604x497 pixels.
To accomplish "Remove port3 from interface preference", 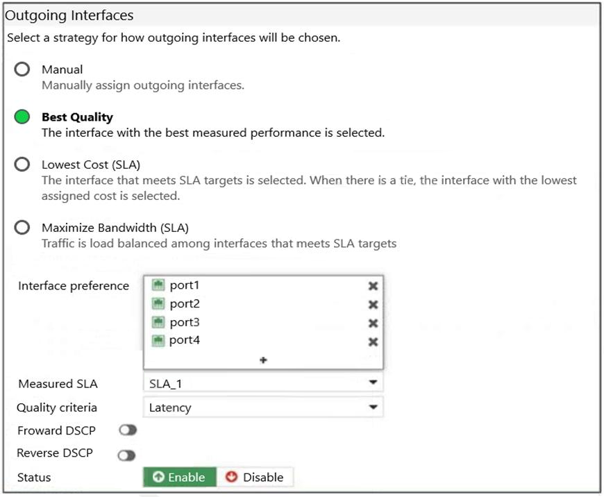I will (373, 323).
